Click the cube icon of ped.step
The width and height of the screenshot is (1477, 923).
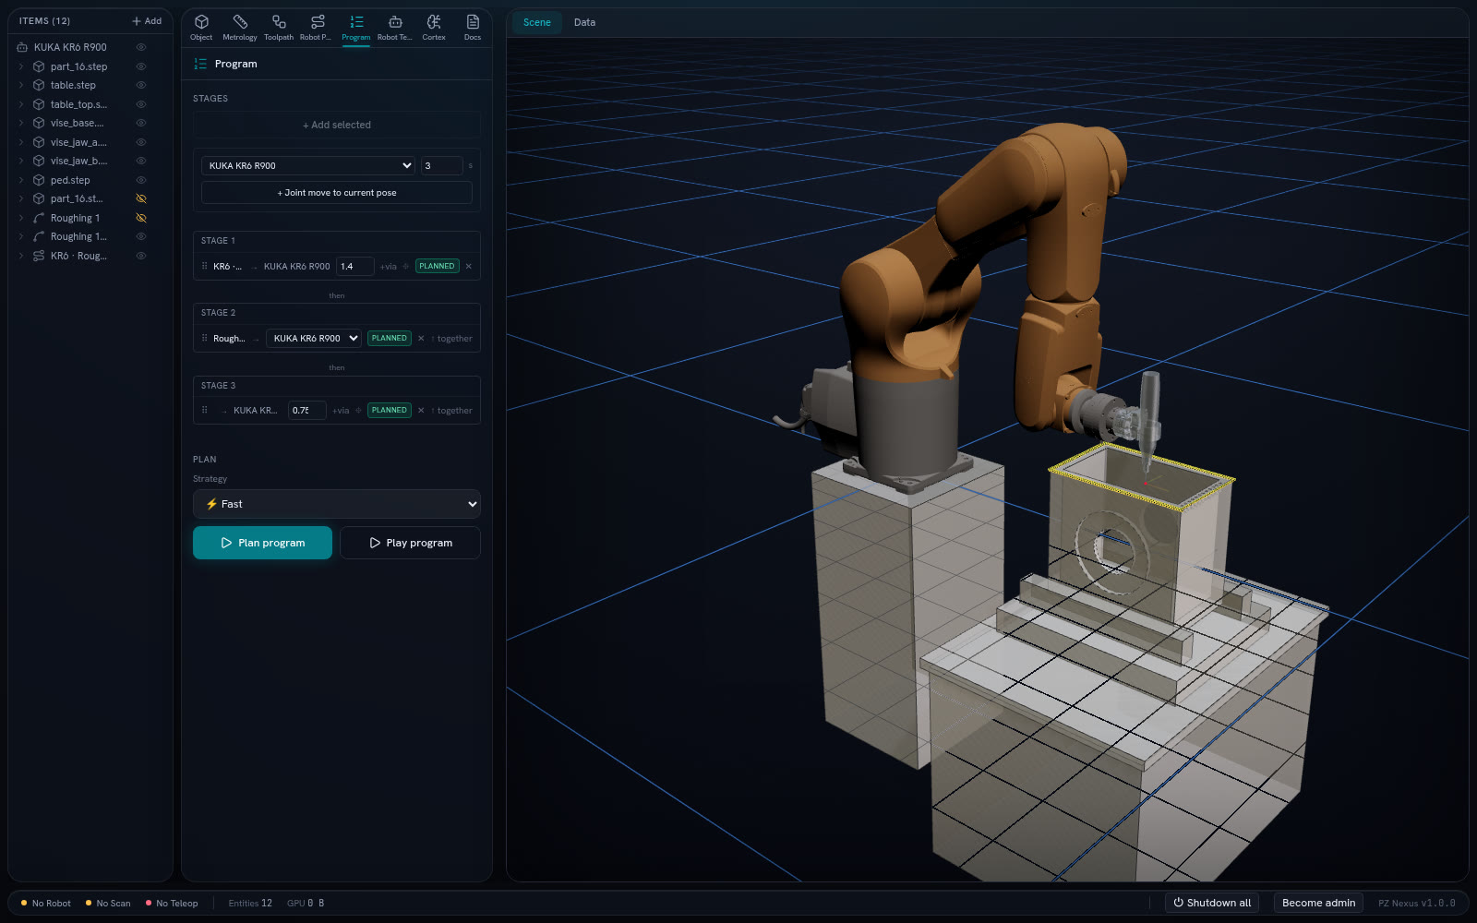39,180
